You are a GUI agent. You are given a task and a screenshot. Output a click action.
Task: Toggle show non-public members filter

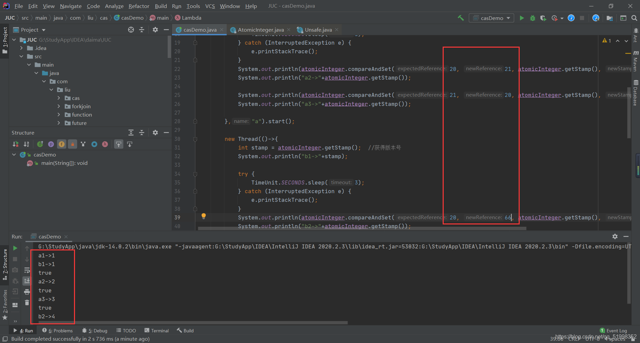coord(72,144)
